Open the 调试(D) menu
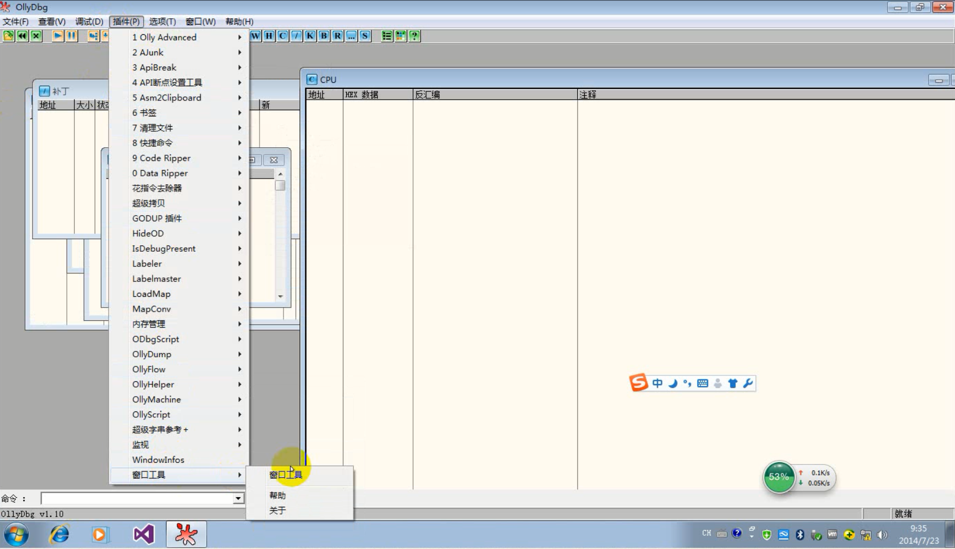This screenshot has height=549, width=955. (x=89, y=22)
